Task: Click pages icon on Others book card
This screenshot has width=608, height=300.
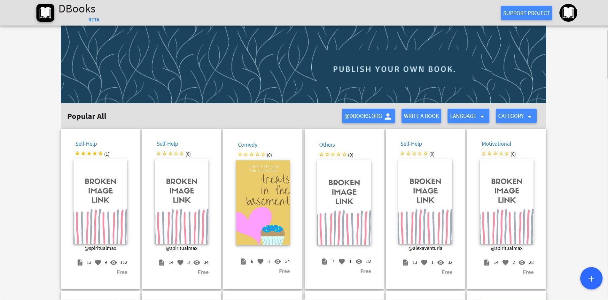Action: click(x=324, y=261)
